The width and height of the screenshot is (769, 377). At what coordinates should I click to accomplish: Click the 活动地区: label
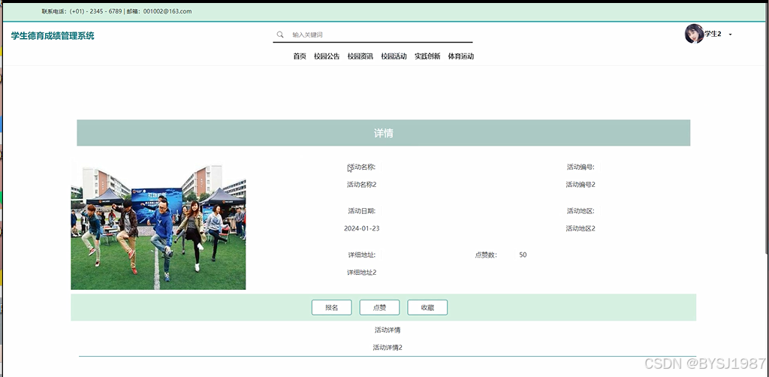[x=581, y=211]
